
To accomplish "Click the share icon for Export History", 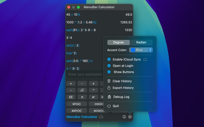I will point(109,88).
